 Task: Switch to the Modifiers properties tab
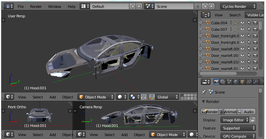256,82
